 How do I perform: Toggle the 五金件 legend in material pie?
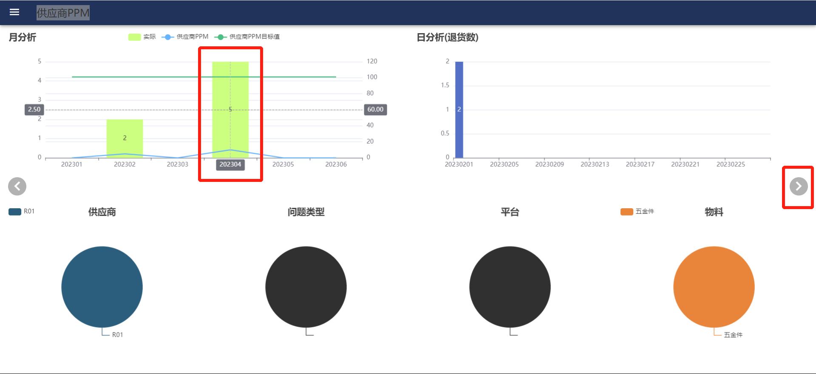coord(637,211)
